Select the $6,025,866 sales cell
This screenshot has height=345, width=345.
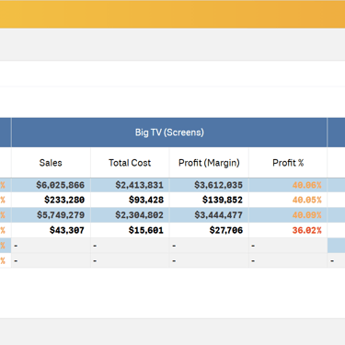pyautogui.click(x=51, y=185)
